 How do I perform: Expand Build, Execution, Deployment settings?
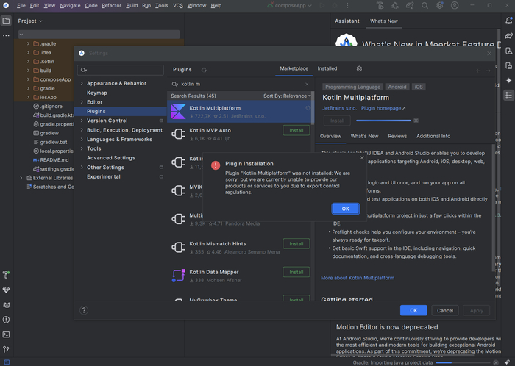pos(82,130)
